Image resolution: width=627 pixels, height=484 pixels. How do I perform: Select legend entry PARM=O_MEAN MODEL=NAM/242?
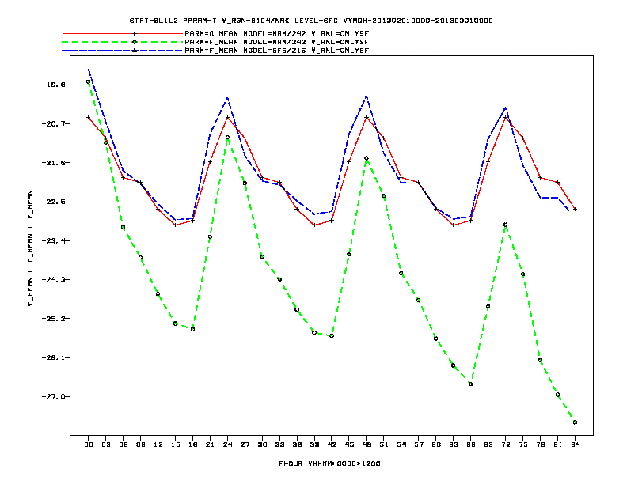pos(277,33)
